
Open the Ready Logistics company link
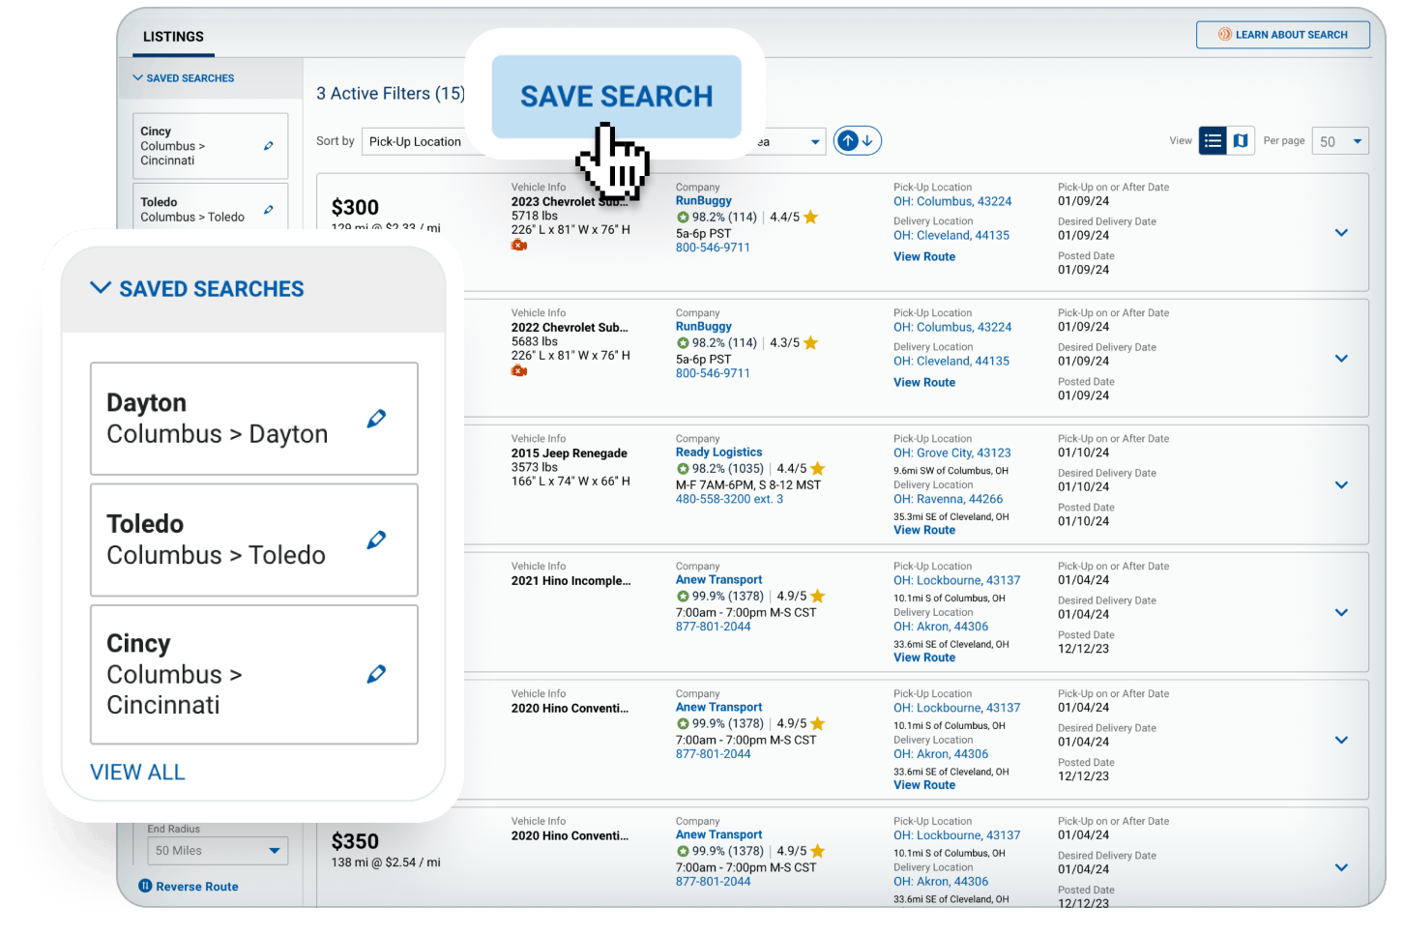pos(718,453)
